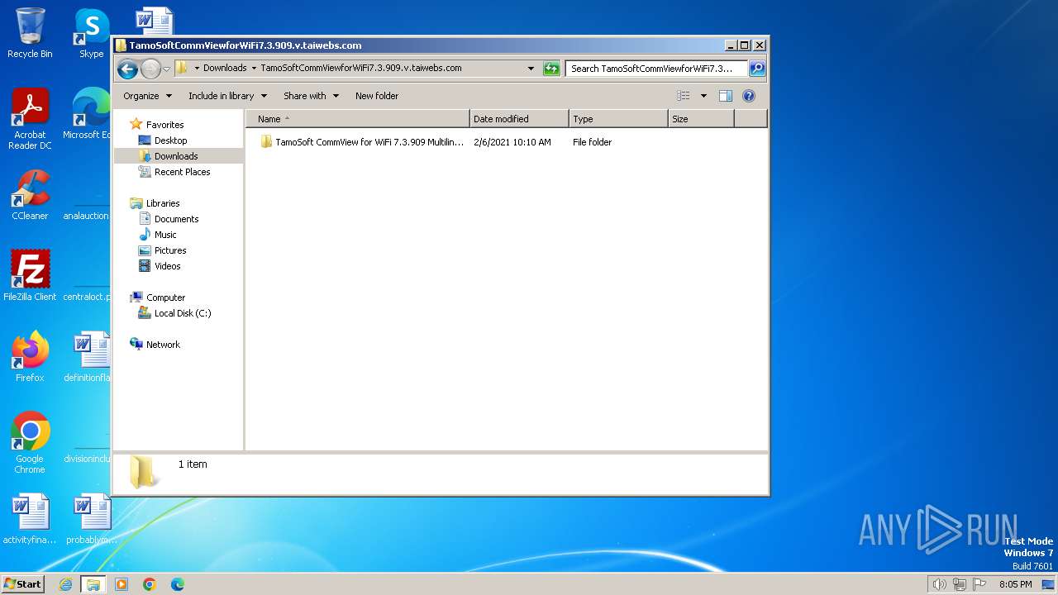Open Music library in navigation pane
This screenshot has height=595, width=1058.
coord(165,235)
